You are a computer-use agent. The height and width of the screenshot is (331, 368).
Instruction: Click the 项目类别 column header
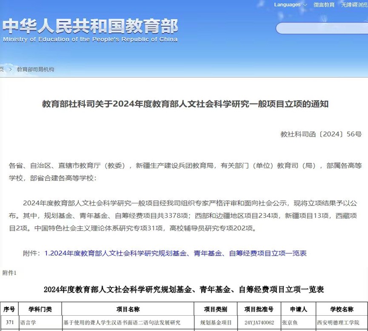(x=215, y=309)
